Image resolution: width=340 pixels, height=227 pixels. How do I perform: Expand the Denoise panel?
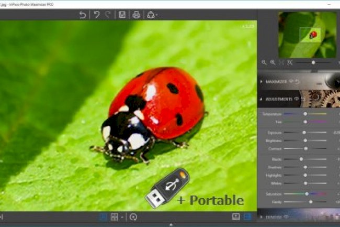[262, 217]
